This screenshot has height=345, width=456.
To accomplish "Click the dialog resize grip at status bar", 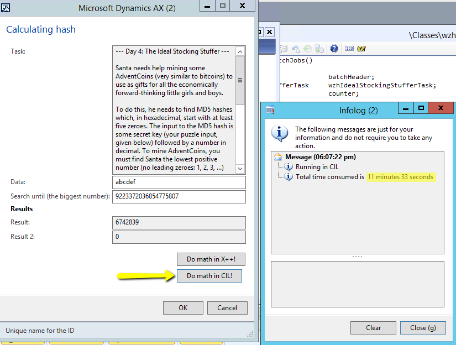I will [250, 334].
